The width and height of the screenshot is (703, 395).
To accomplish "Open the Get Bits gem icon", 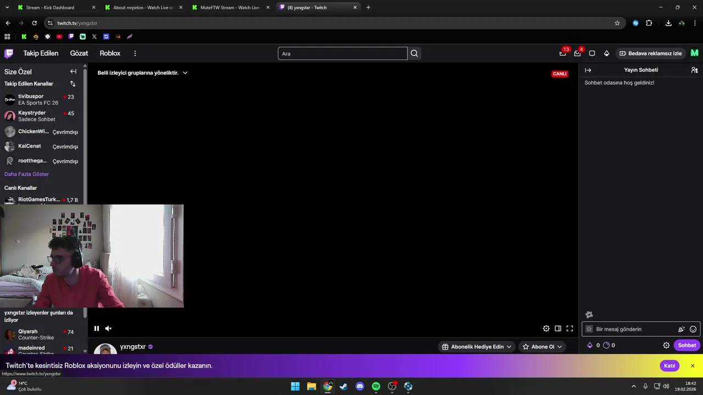I will point(606,53).
